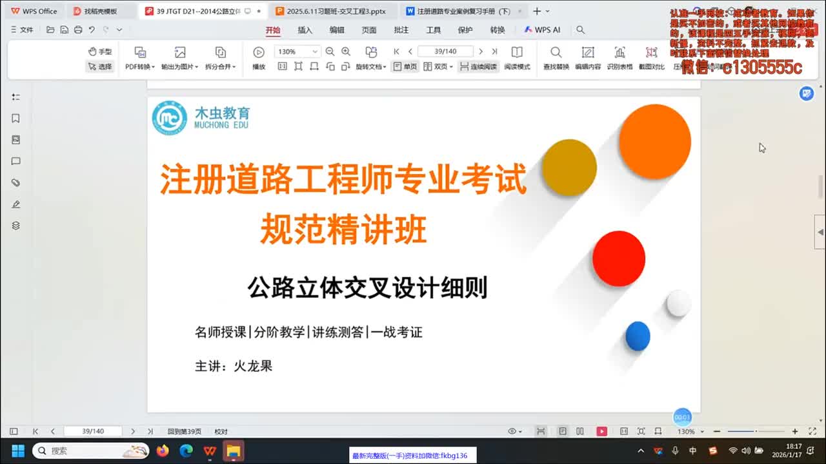Expand quick access toolbar chevron
This screenshot has height=464, width=826.
click(x=119, y=30)
